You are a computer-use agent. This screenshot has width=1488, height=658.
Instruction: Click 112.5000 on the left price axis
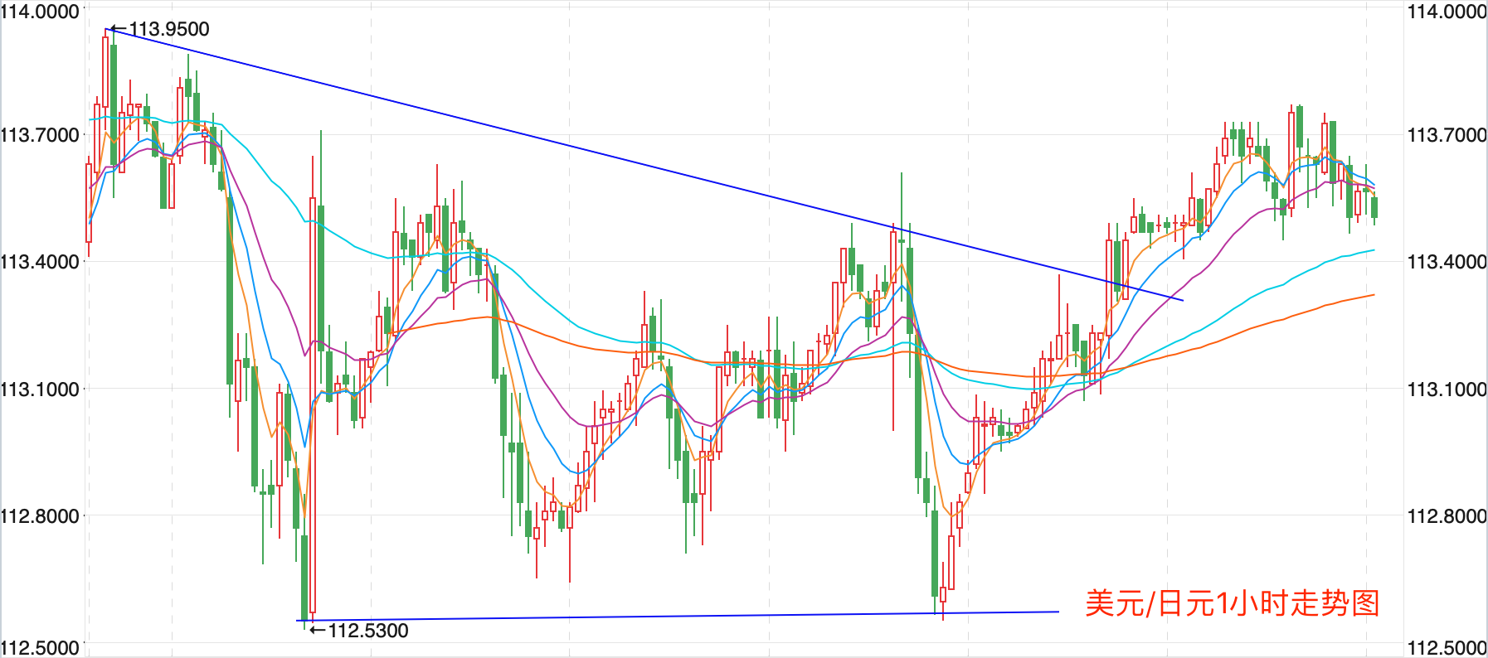(x=40, y=647)
